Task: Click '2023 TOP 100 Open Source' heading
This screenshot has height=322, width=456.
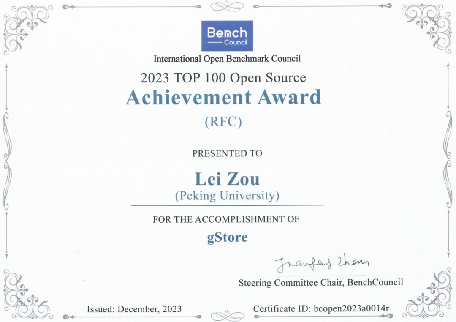Action: pyautogui.click(x=223, y=78)
